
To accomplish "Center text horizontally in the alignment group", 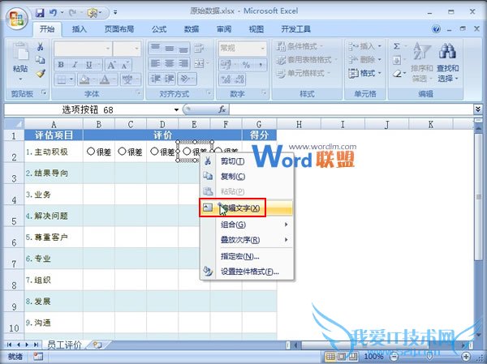I will [170, 63].
